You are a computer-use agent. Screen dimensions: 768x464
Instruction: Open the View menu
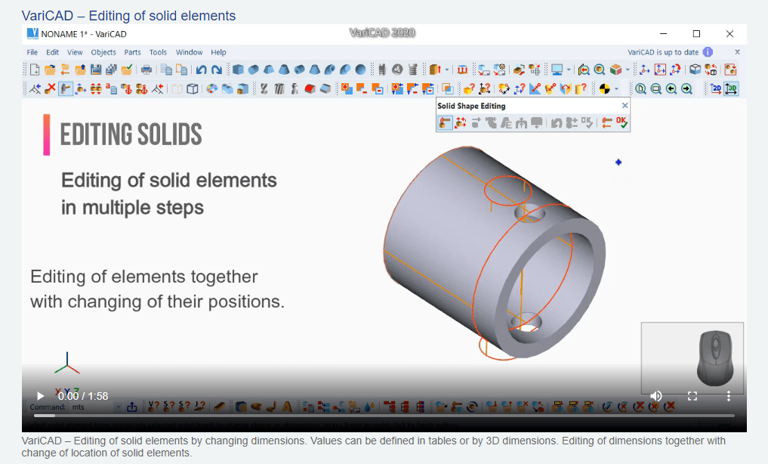coord(75,52)
